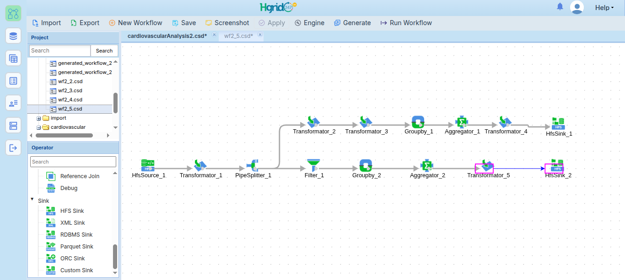
Task: Click the workflow designer icon in sidebar
Action: pos(13,13)
